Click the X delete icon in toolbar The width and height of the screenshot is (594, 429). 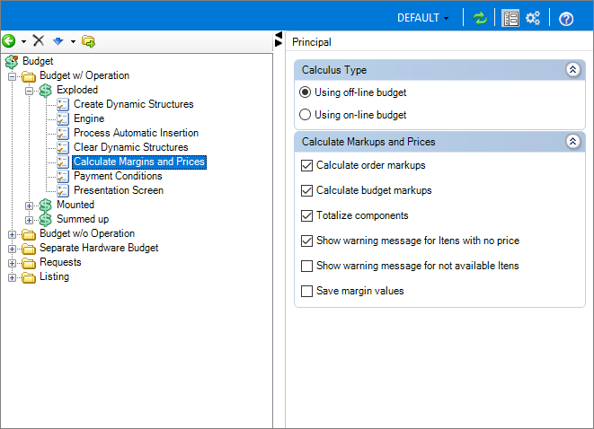(39, 40)
